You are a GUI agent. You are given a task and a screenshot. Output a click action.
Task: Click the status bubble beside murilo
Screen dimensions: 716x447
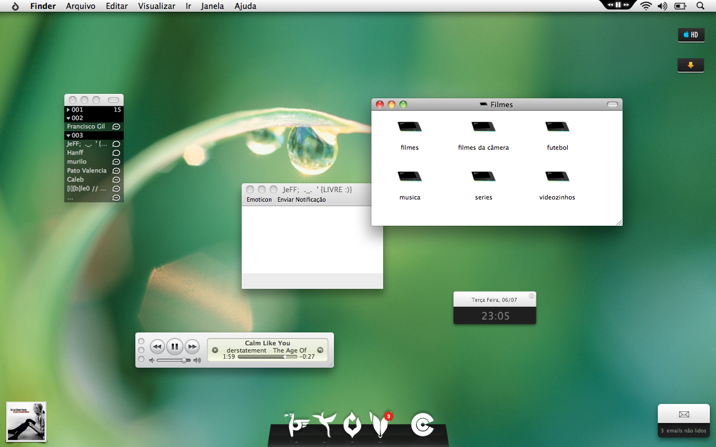pos(116,161)
